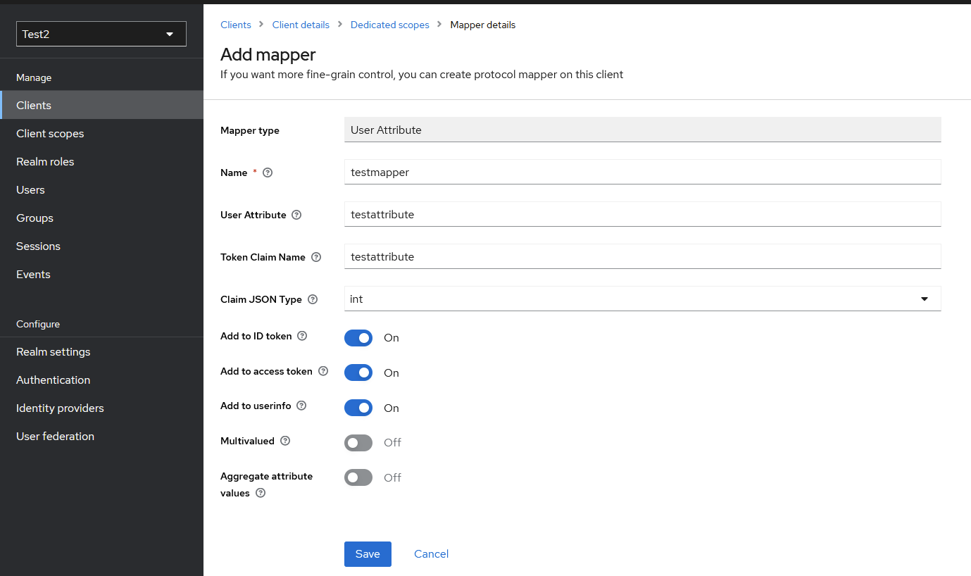Open the Test2 realm selector dropdown

click(x=101, y=33)
